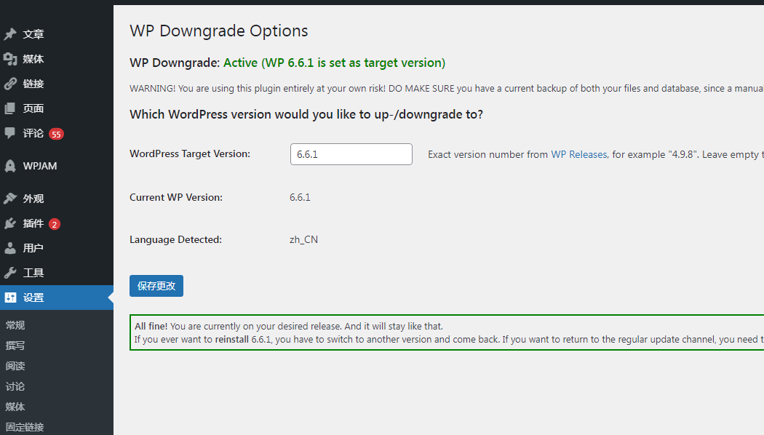The image size is (764, 435).
Task: Click the WARNING backup notice text
Action: click(x=446, y=89)
